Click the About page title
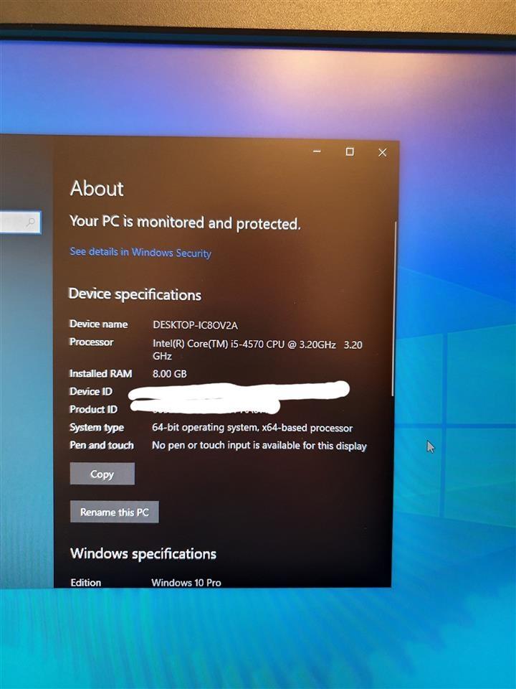This screenshot has height=689, width=516. (97, 189)
